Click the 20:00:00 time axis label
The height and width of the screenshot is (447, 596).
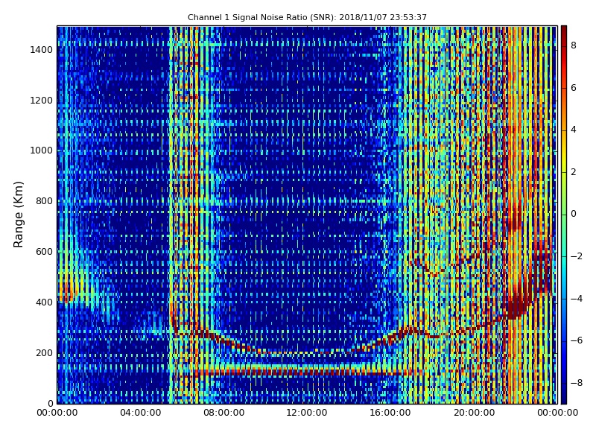click(474, 413)
